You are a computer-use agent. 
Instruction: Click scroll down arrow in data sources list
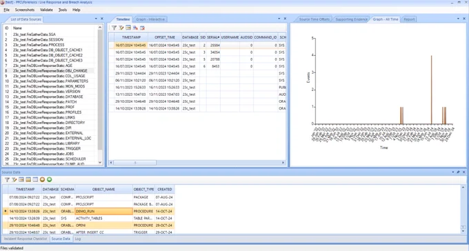tap(100, 163)
